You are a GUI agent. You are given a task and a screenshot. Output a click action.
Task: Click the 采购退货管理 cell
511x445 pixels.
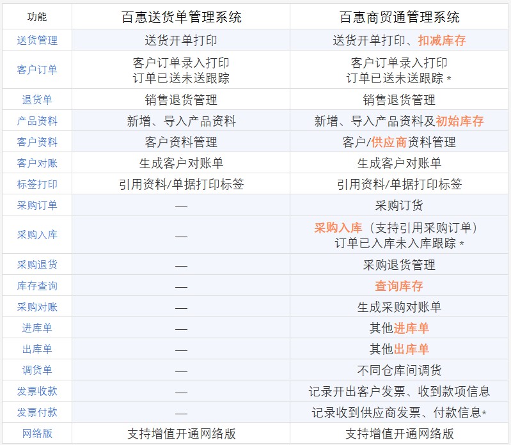399,265
